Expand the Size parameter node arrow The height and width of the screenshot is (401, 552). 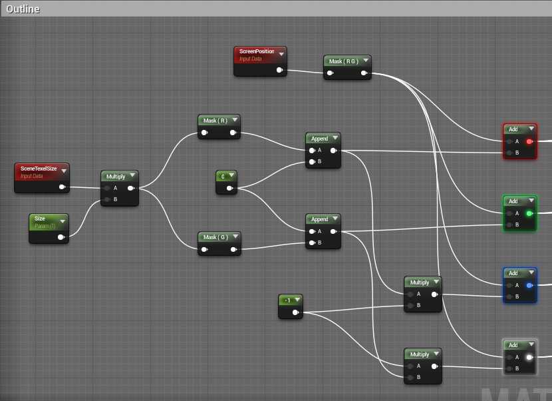63,221
